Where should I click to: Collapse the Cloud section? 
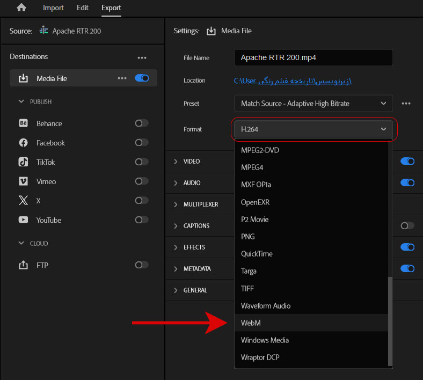pos(21,243)
